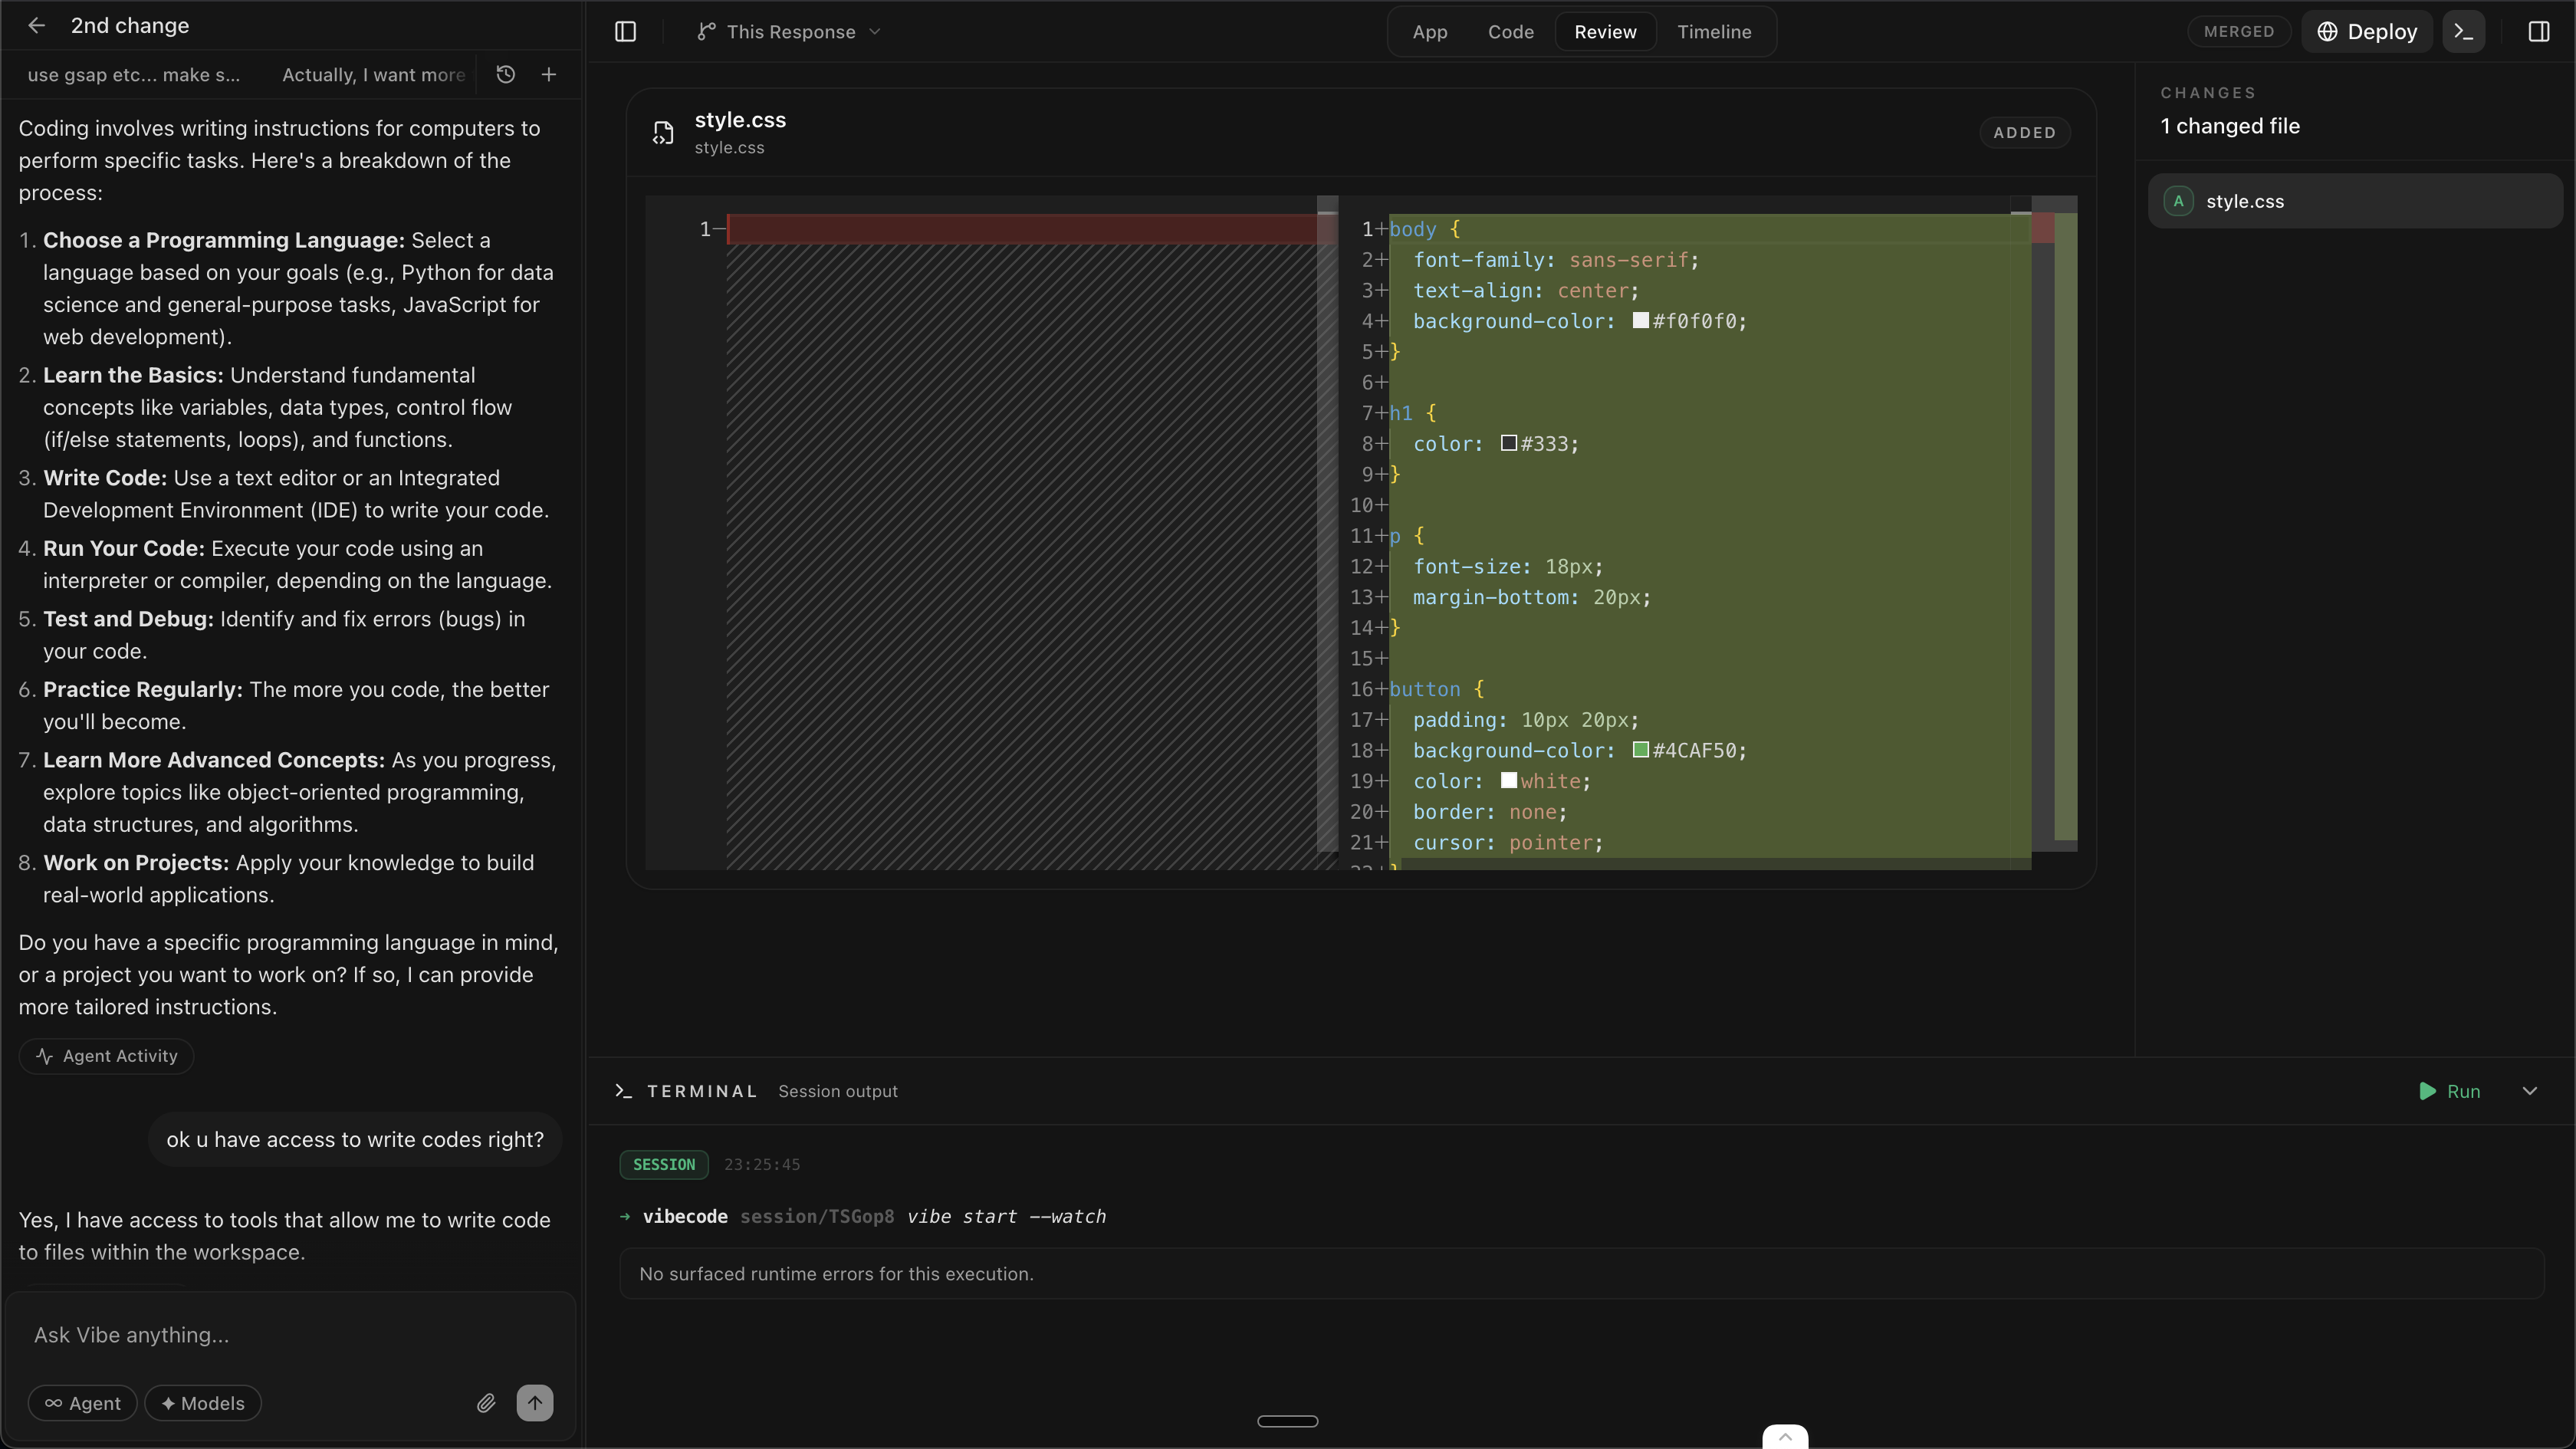
Task: Open This Response branch dropdown
Action: [x=789, y=32]
